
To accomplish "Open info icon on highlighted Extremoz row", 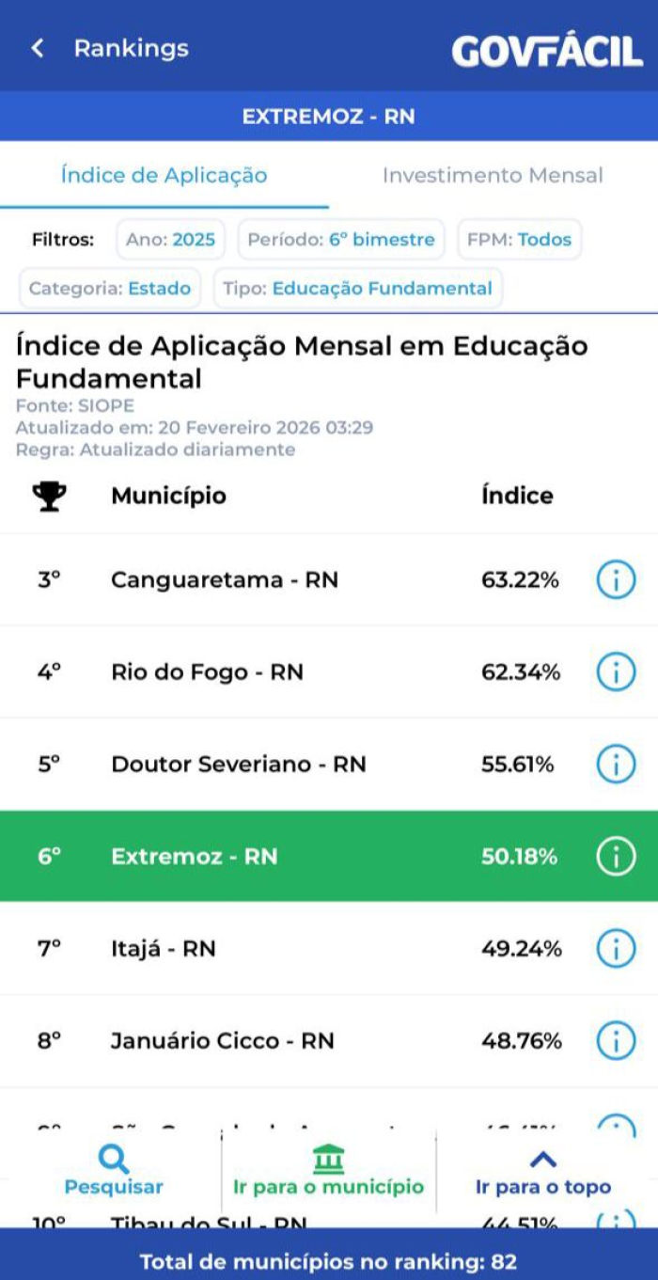I will pyautogui.click(x=616, y=857).
